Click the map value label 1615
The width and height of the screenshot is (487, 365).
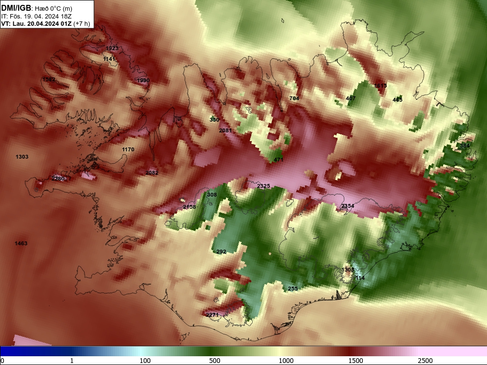[x=380, y=86]
